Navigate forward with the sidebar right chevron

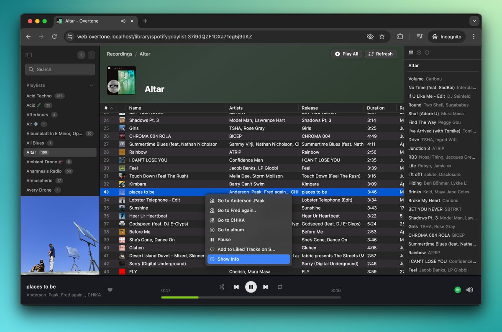pos(91,55)
